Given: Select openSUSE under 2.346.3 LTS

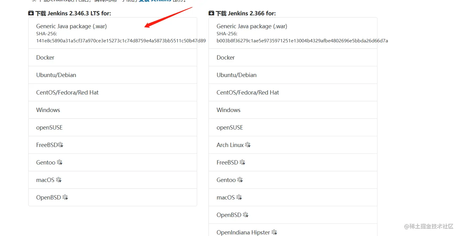Looking at the screenshot, I should click(113, 127).
